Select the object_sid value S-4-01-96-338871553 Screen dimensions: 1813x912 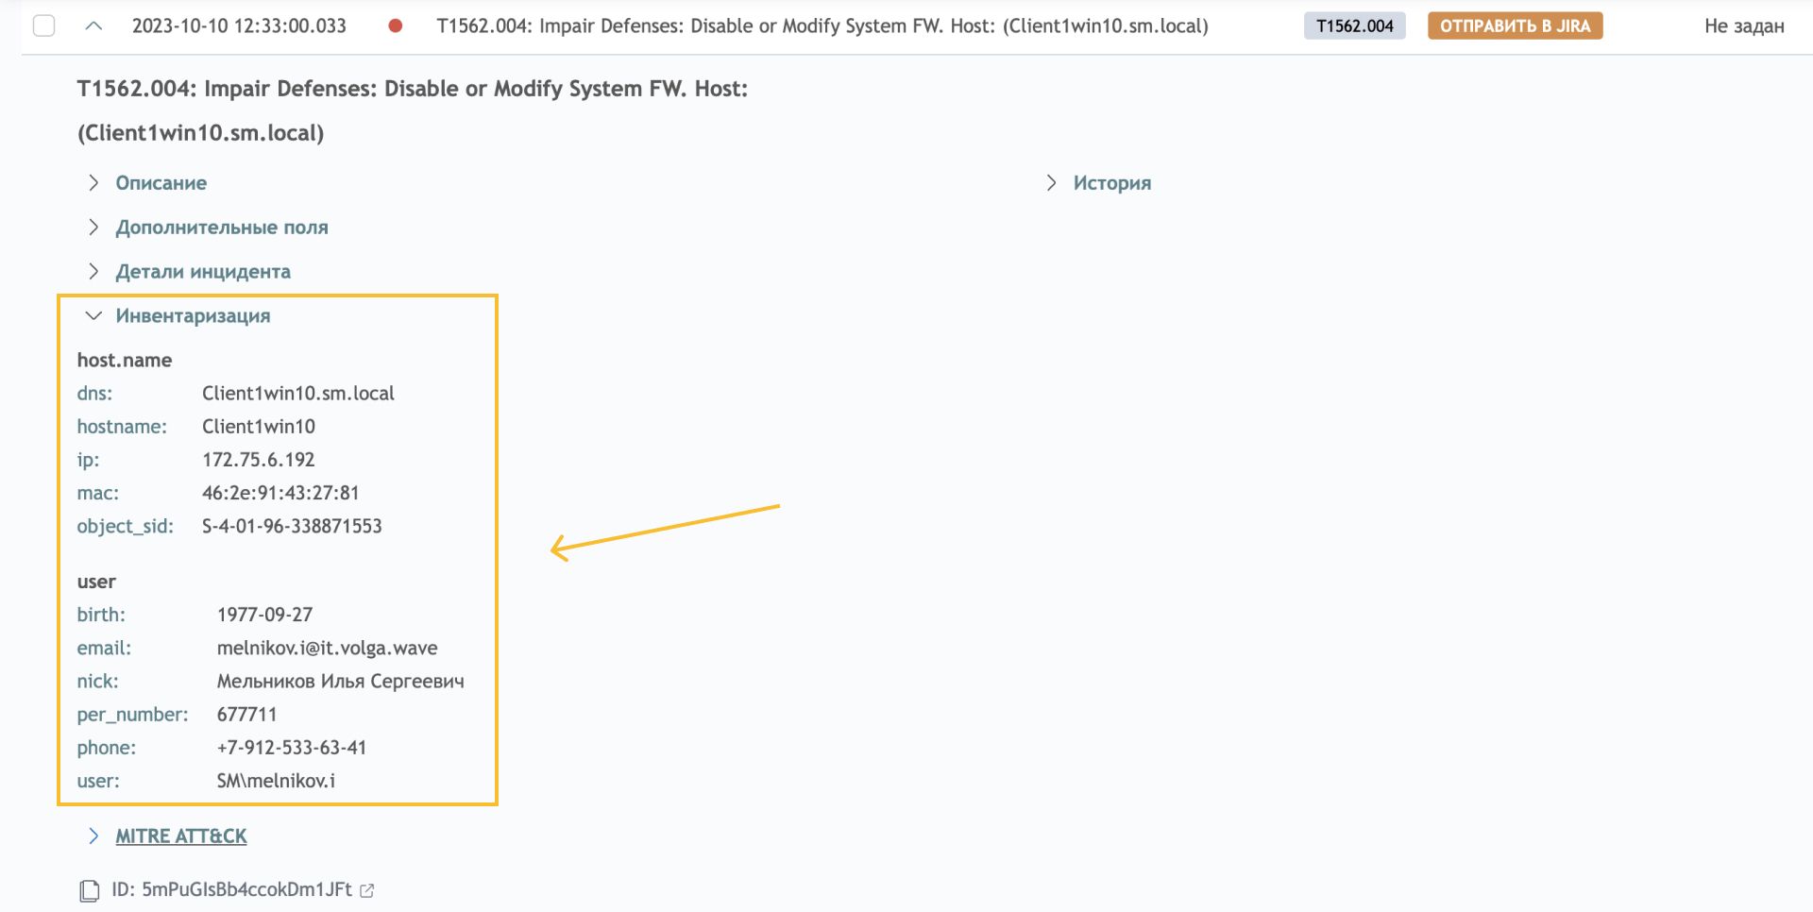point(292,526)
